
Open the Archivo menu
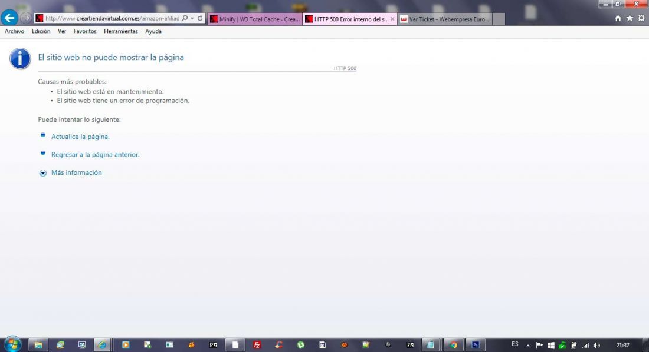pyautogui.click(x=15, y=31)
